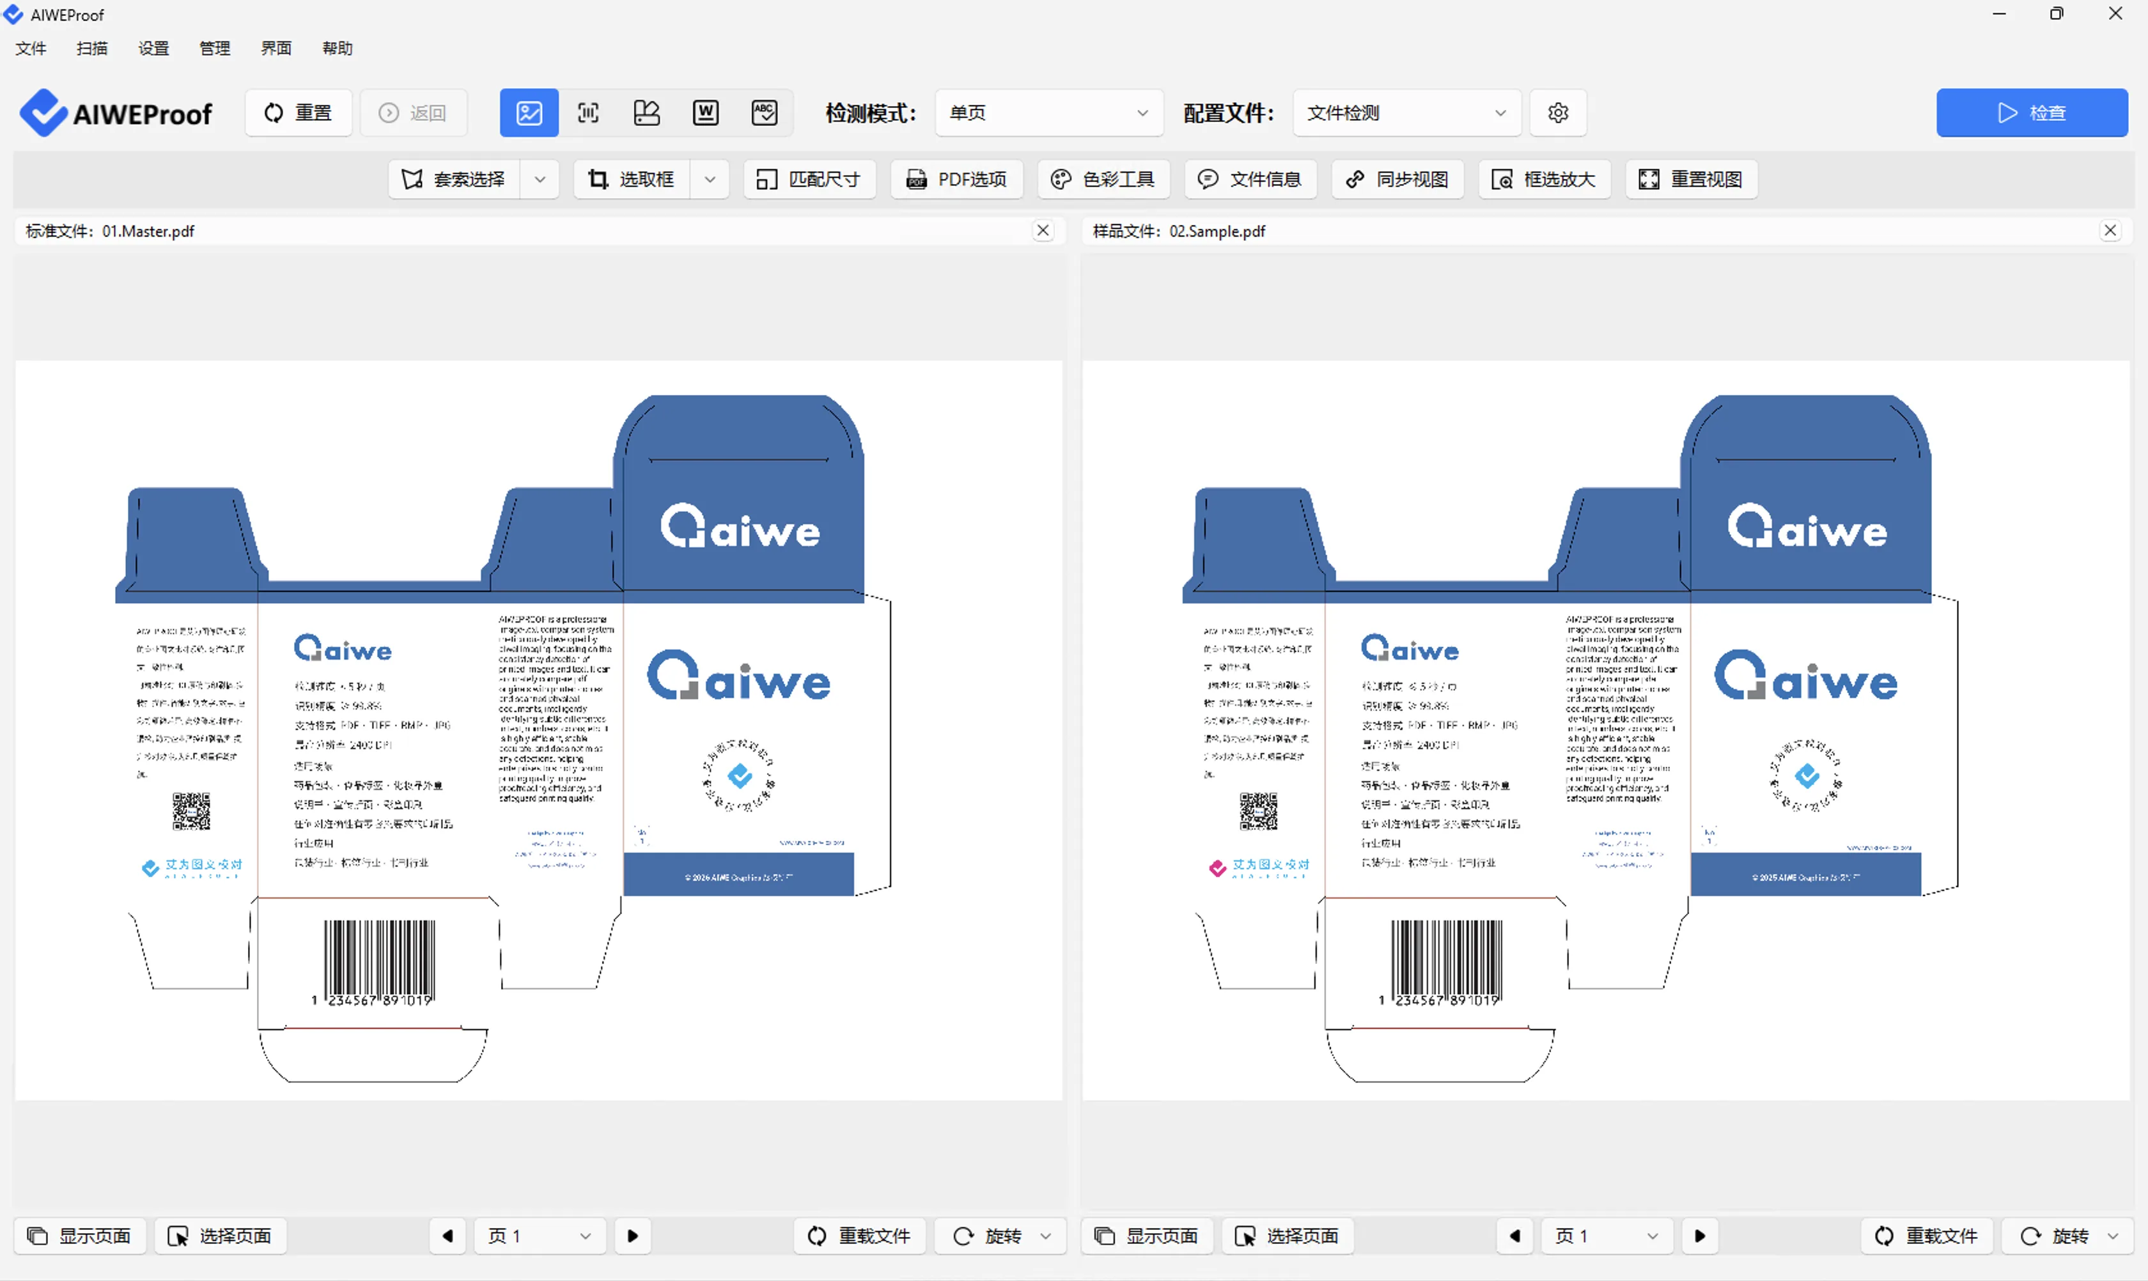Screen dimensions: 2148x1281
Task: Show 文件信息 file information
Action: 1250,180
